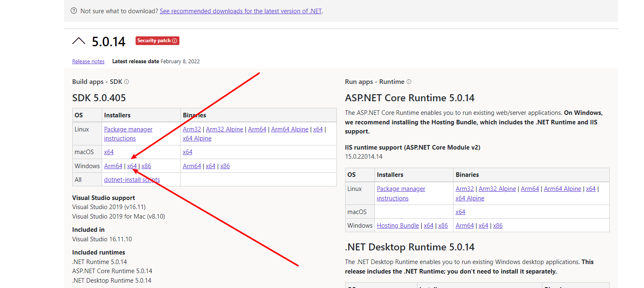Click the February 8, 2022 release date
This screenshot has height=288, width=644.
tap(180, 61)
